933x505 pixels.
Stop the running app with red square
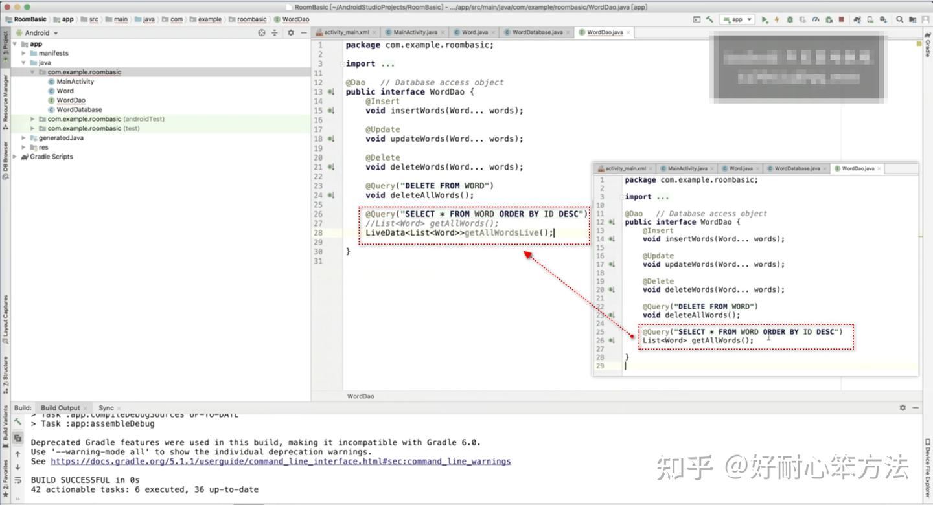pyautogui.click(x=842, y=19)
